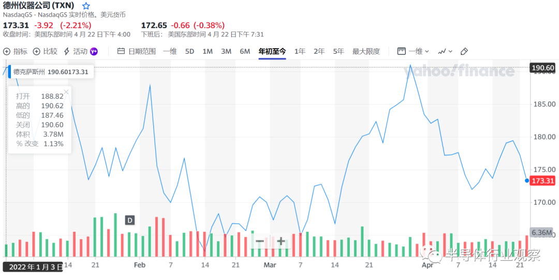Click the 体积 3.78M tooltip row

point(39,135)
